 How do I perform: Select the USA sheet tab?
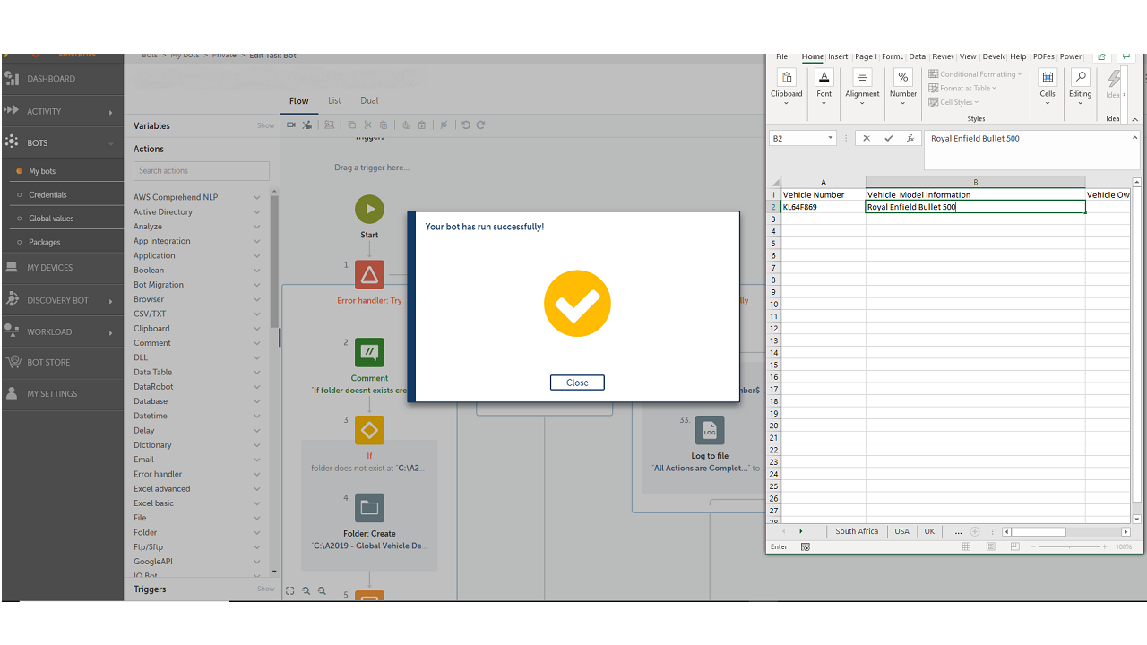coord(901,531)
